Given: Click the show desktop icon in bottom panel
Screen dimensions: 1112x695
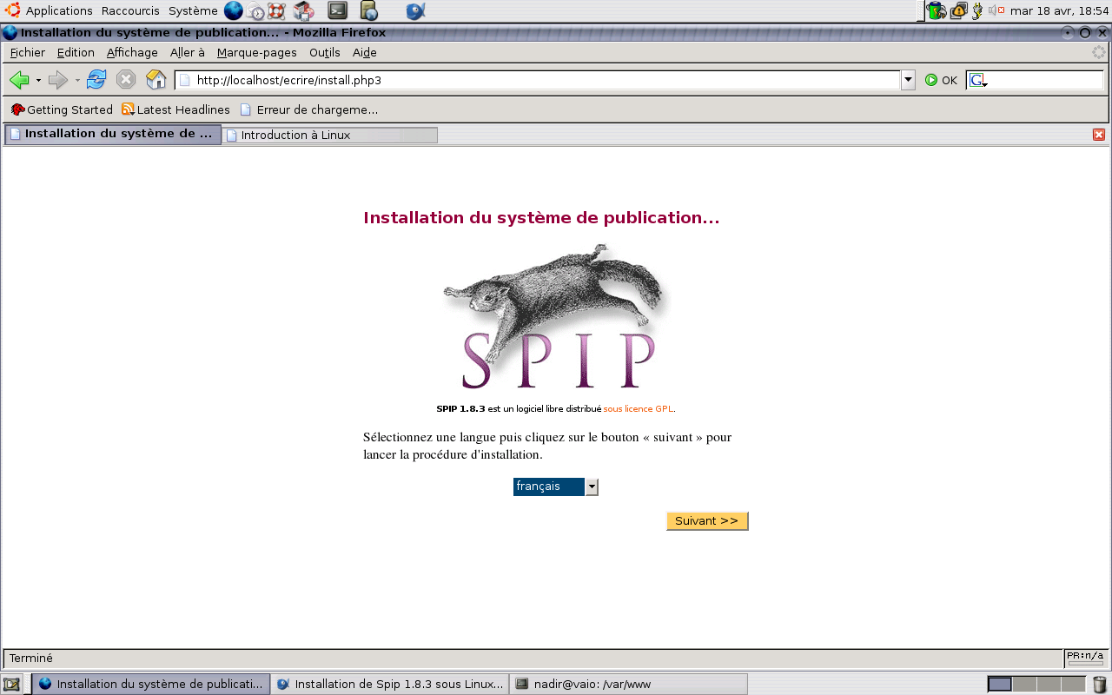Looking at the screenshot, I should 11,684.
